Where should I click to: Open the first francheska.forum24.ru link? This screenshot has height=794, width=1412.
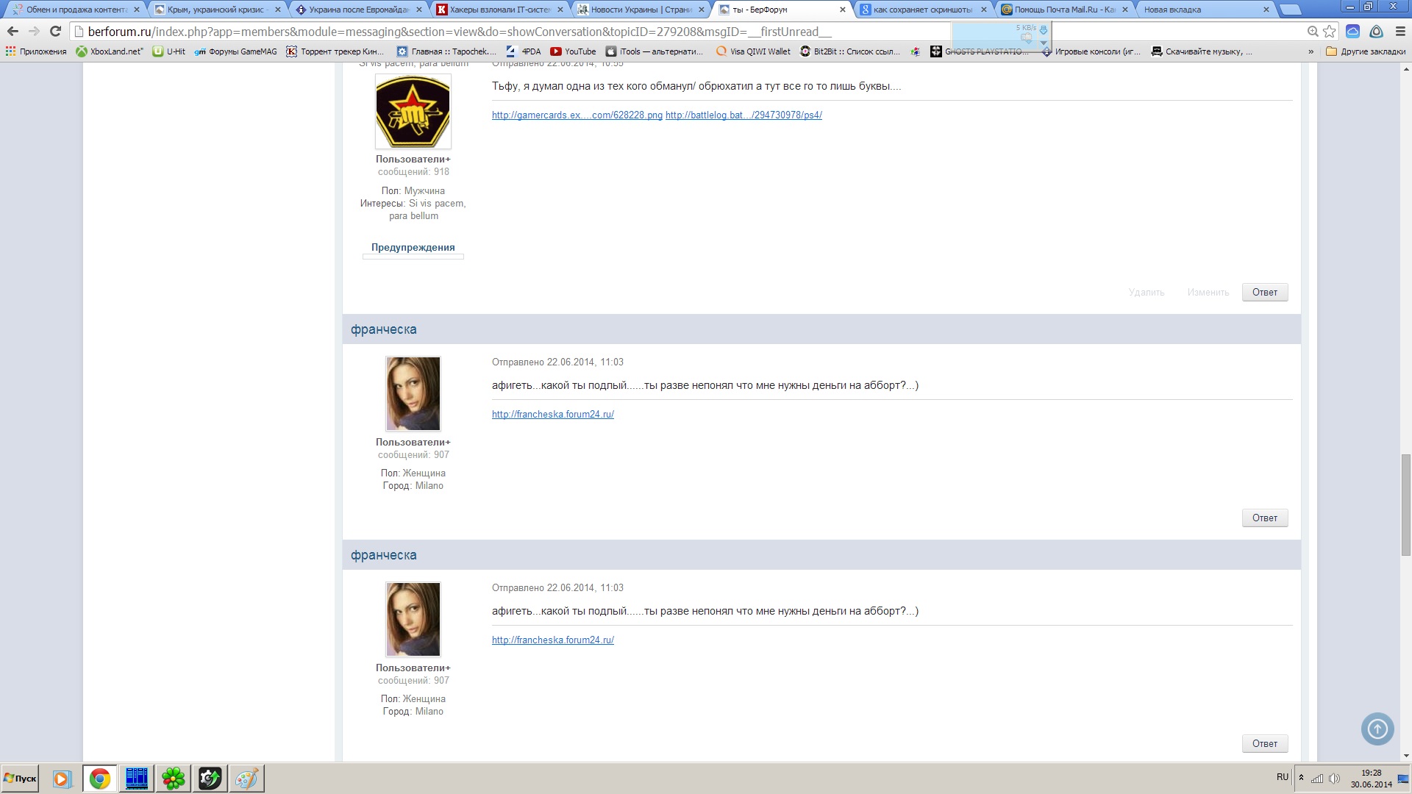point(552,414)
